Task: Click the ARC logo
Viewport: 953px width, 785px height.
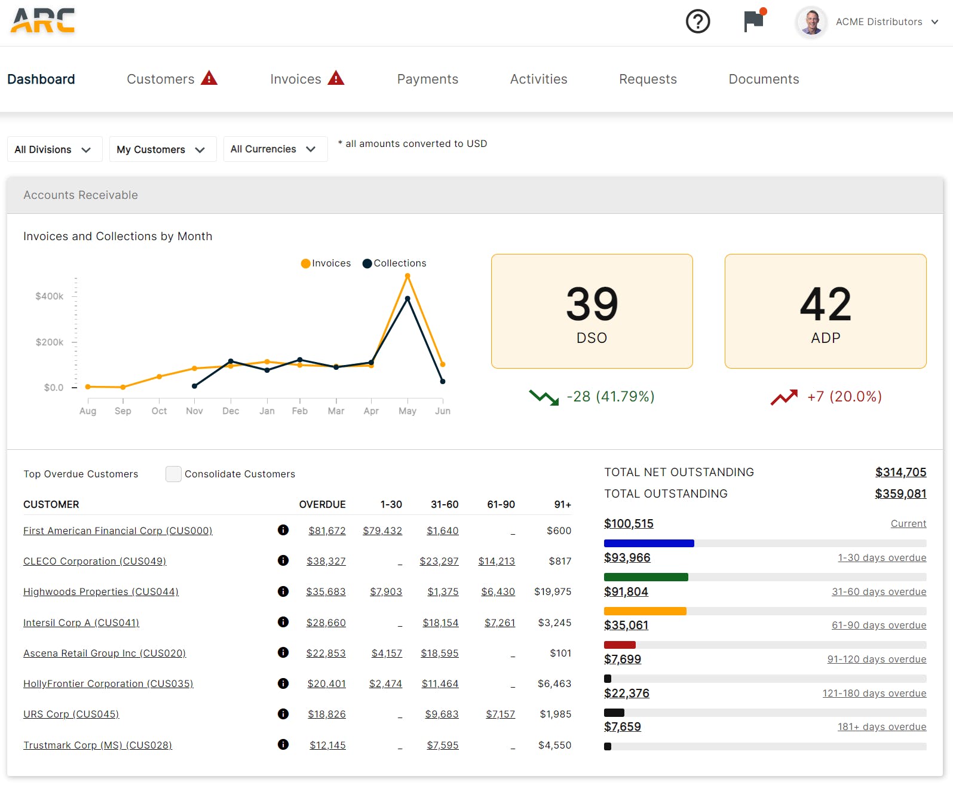Action: click(x=43, y=21)
